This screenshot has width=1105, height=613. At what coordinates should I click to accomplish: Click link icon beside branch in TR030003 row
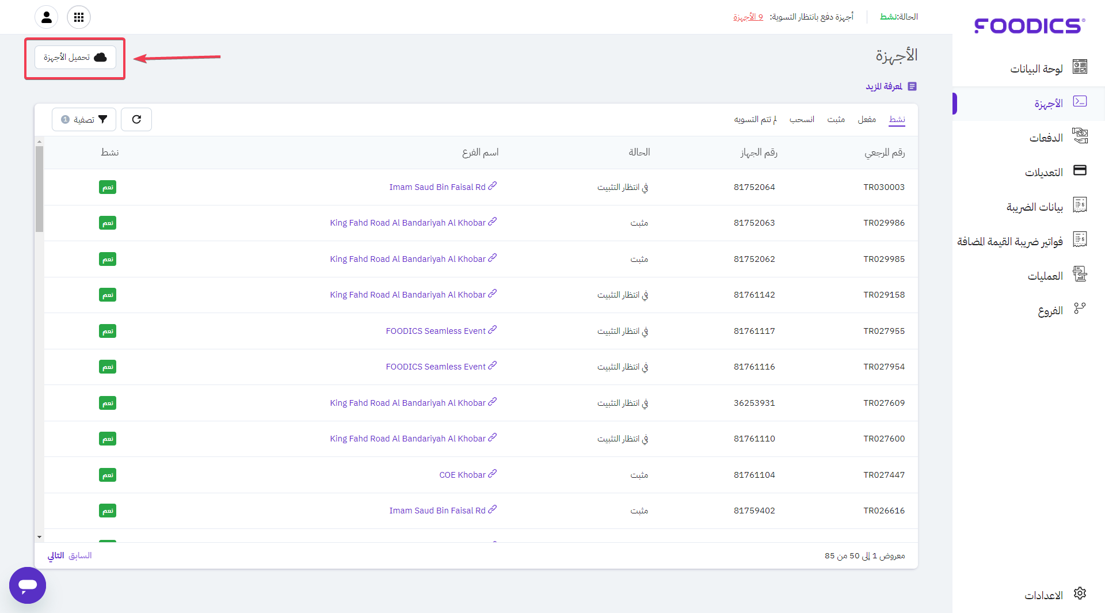(x=493, y=186)
